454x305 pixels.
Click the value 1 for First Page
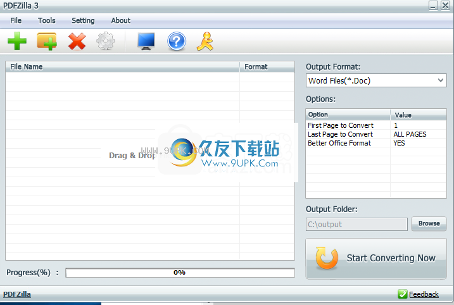(x=396, y=125)
